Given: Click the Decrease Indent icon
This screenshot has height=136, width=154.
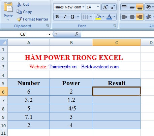Looking at the screenshot, I should coord(149,17).
